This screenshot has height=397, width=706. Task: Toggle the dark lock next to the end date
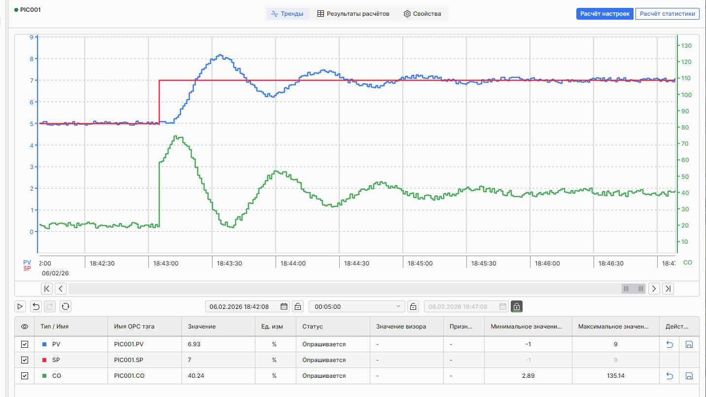[x=516, y=306]
